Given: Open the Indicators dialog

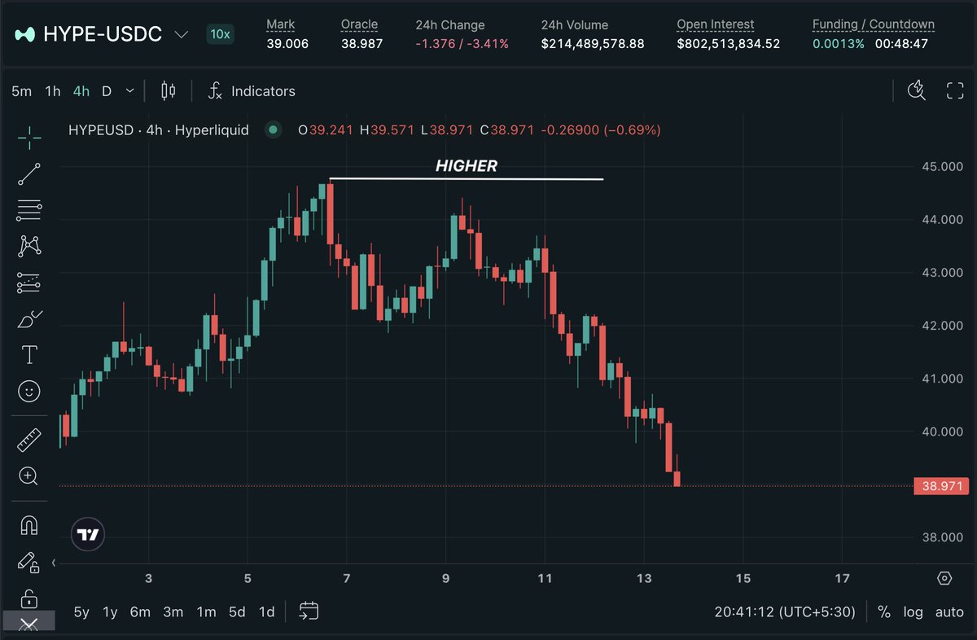Looking at the screenshot, I should click(x=252, y=91).
